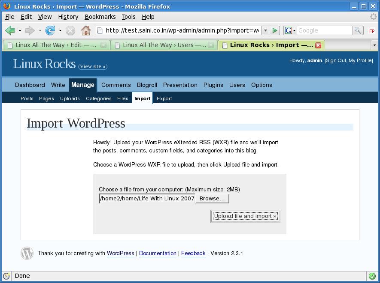
Task: Open the Reload button dropdown arrow
Action: (x=60, y=31)
